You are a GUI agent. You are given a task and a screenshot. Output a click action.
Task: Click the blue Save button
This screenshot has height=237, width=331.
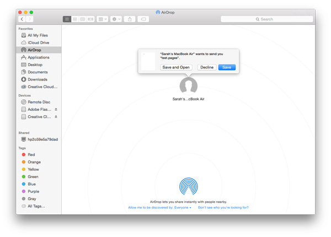227,67
